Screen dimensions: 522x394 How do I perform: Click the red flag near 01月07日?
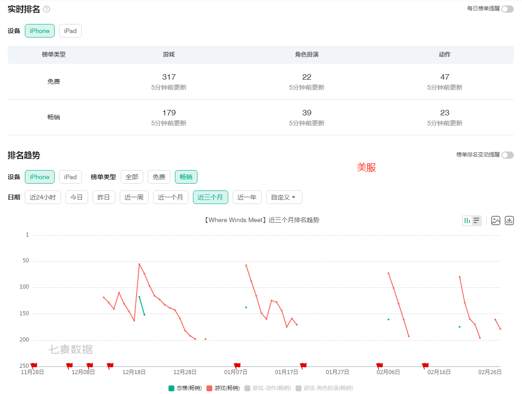pyautogui.click(x=237, y=366)
